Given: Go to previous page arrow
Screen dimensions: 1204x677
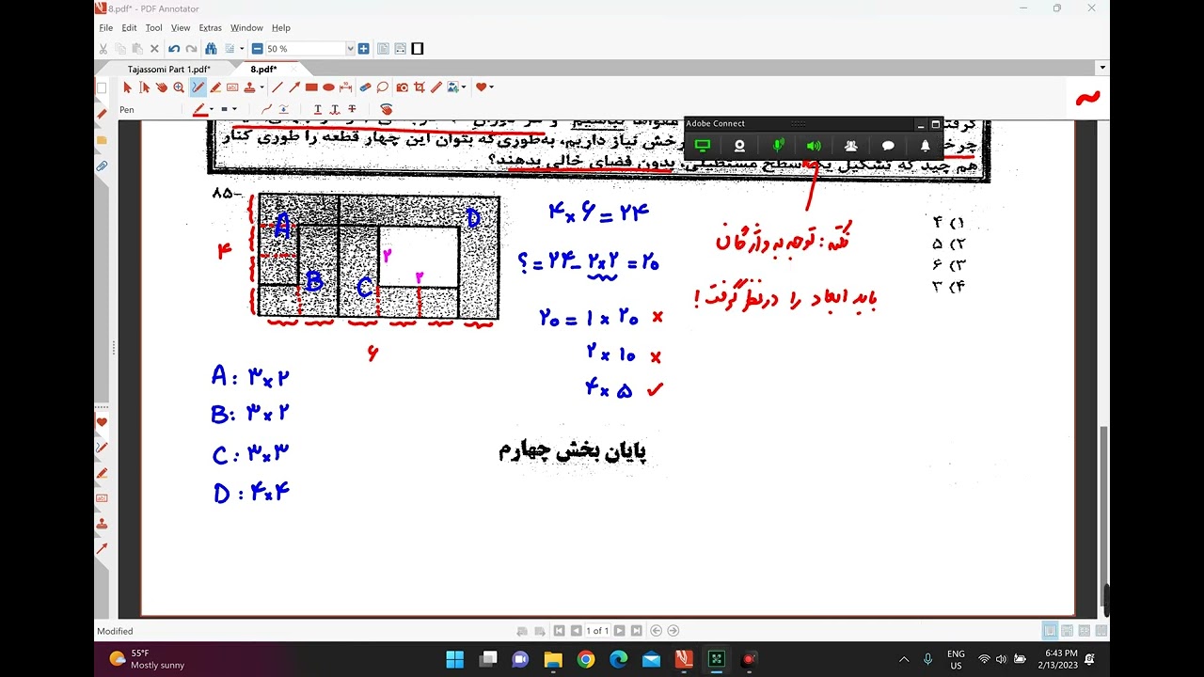Looking at the screenshot, I should point(576,631).
